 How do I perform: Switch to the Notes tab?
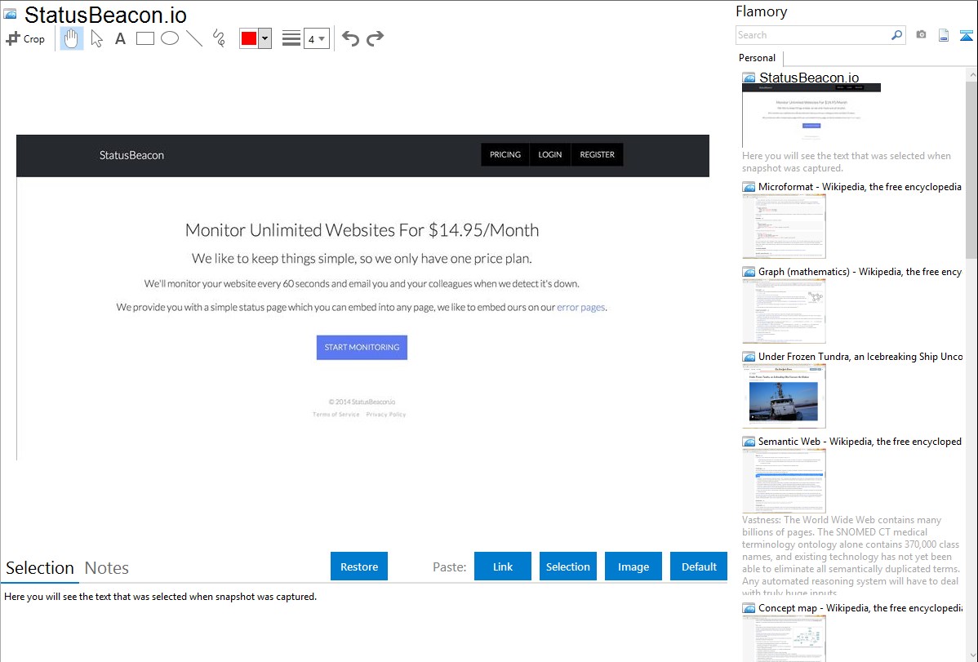coord(107,568)
